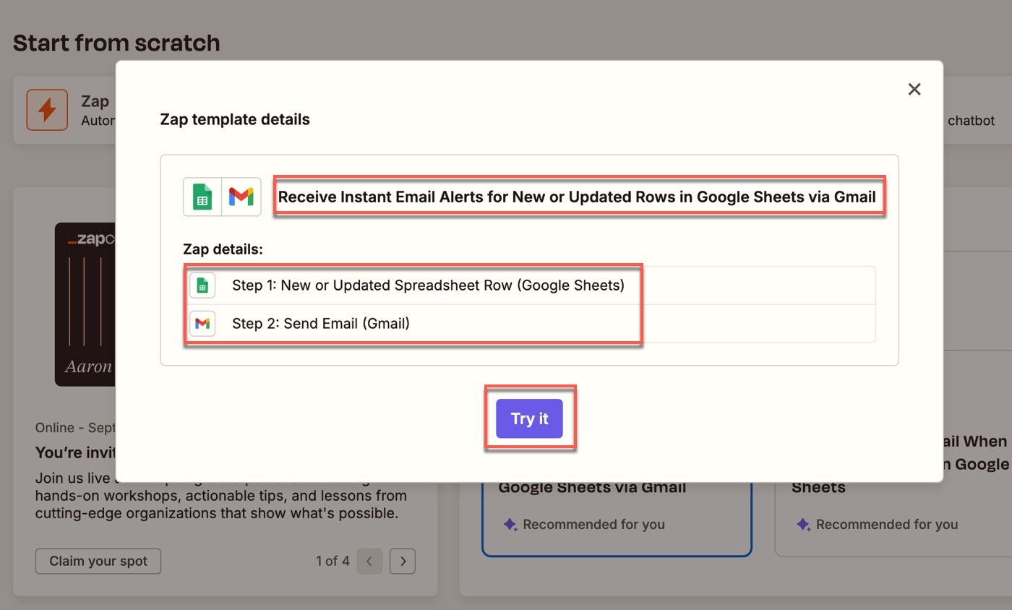Click sparkle icon on Google Sheets via Gmail card
The height and width of the screenshot is (610, 1012).
[510, 525]
